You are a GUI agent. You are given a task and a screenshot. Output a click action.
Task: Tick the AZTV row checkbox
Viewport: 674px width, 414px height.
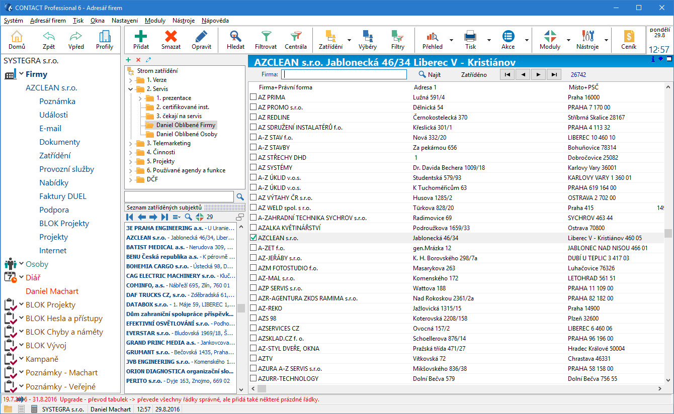254,358
